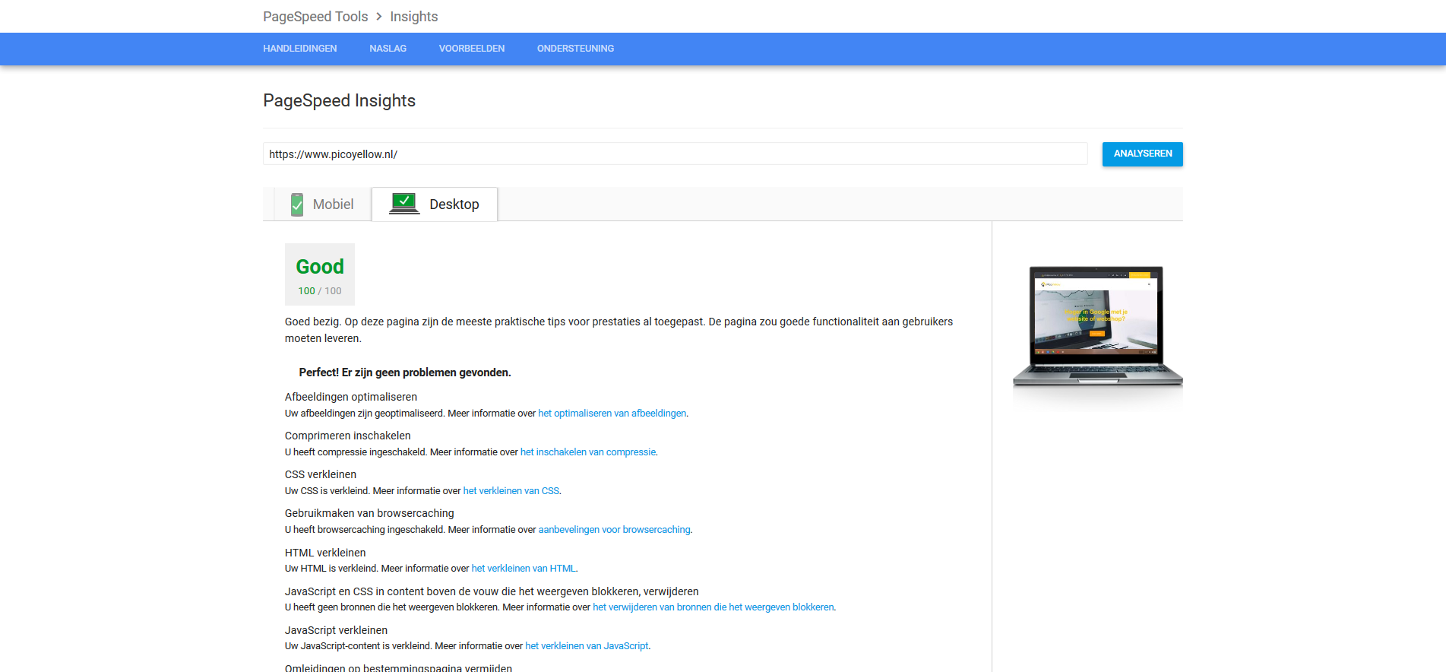Focus the URL input with picoyellow.nl
This screenshot has width=1446, height=672.
pyautogui.click(x=676, y=154)
